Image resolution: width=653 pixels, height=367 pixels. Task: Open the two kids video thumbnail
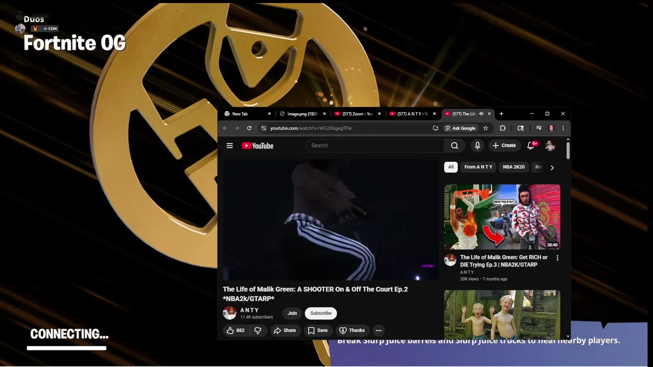[502, 314]
